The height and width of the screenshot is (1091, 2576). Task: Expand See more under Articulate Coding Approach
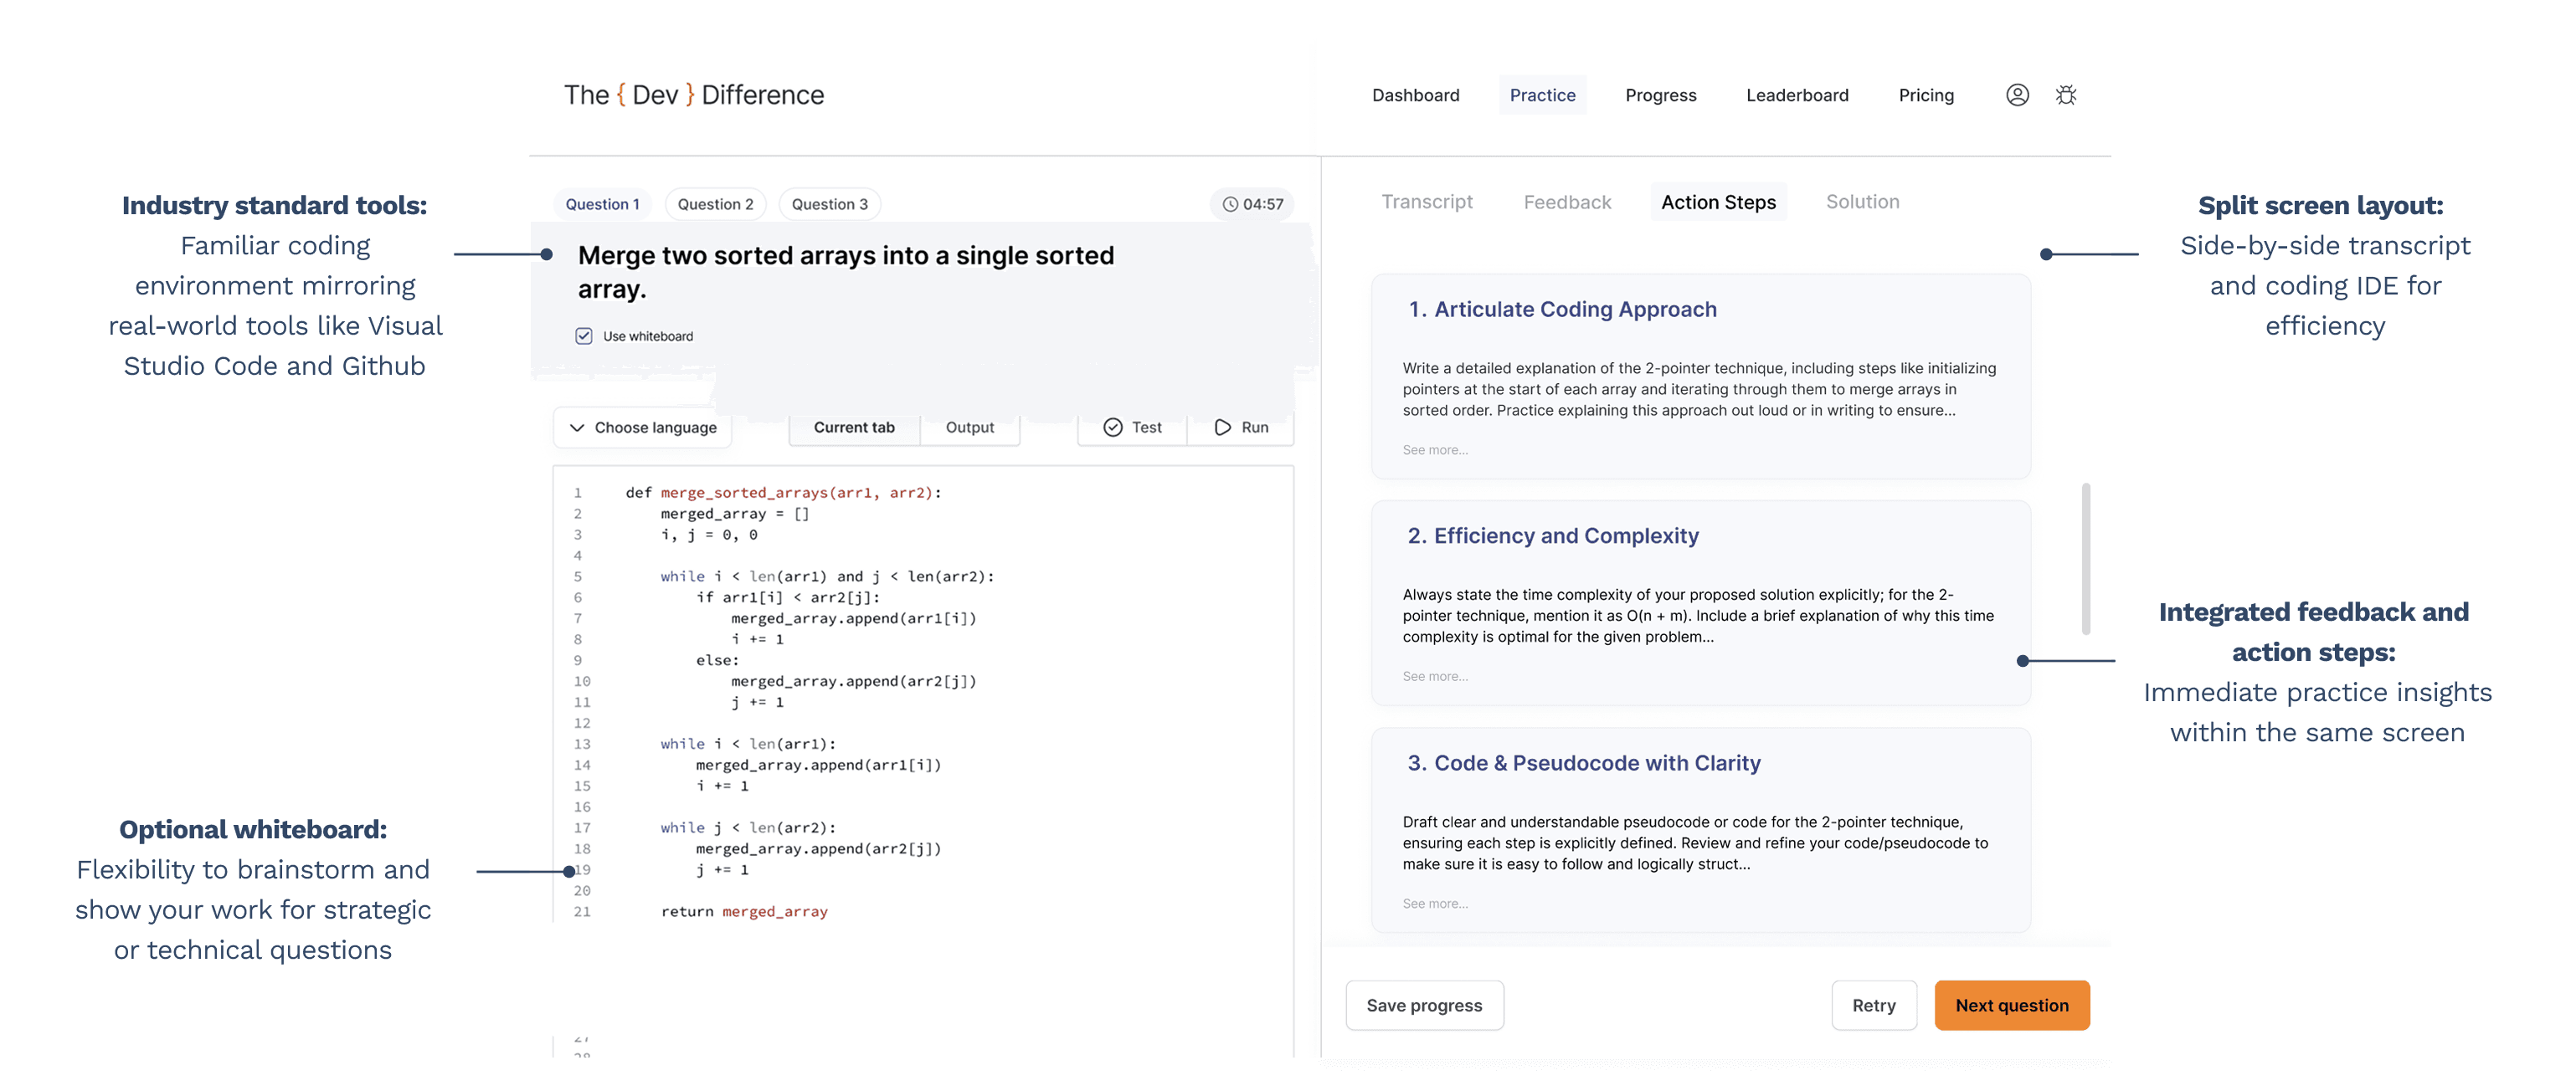(1435, 449)
